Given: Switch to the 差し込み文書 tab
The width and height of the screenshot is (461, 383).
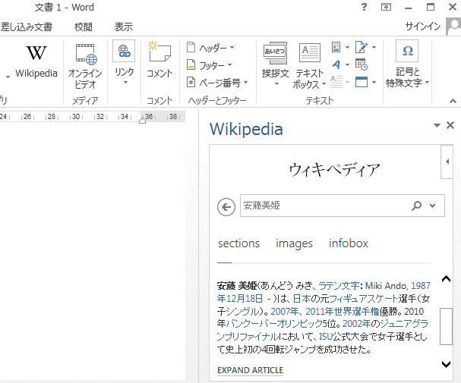Looking at the screenshot, I should click(x=27, y=27).
